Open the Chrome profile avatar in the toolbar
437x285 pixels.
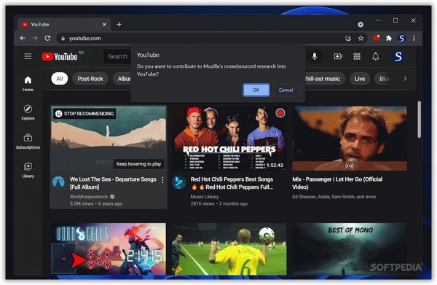pos(401,38)
